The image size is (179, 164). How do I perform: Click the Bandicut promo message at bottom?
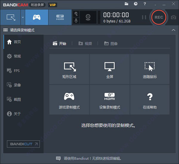(92, 158)
